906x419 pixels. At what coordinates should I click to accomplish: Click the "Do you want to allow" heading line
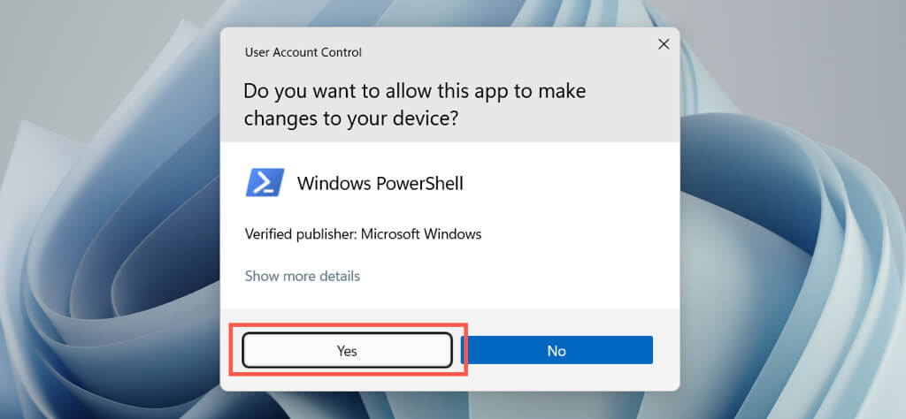(x=414, y=91)
